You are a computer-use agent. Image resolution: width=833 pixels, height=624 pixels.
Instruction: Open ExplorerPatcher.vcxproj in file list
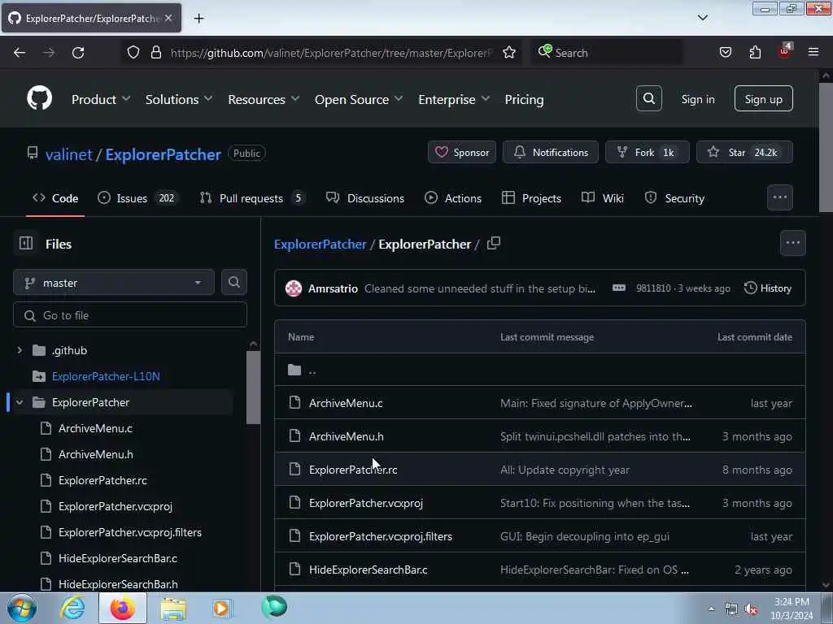[366, 503]
